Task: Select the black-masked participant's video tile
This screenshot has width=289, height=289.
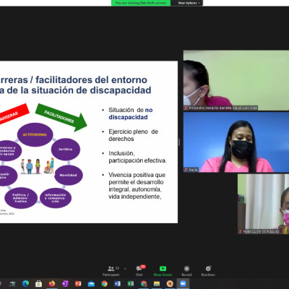Action: coord(236,142)
